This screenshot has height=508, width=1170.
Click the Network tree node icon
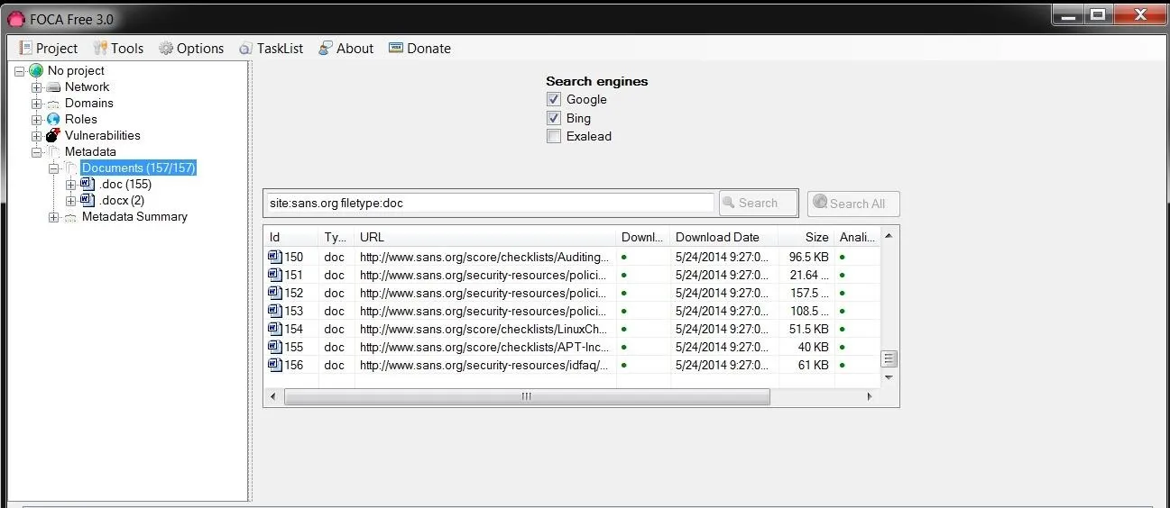(x=53, y=87)
